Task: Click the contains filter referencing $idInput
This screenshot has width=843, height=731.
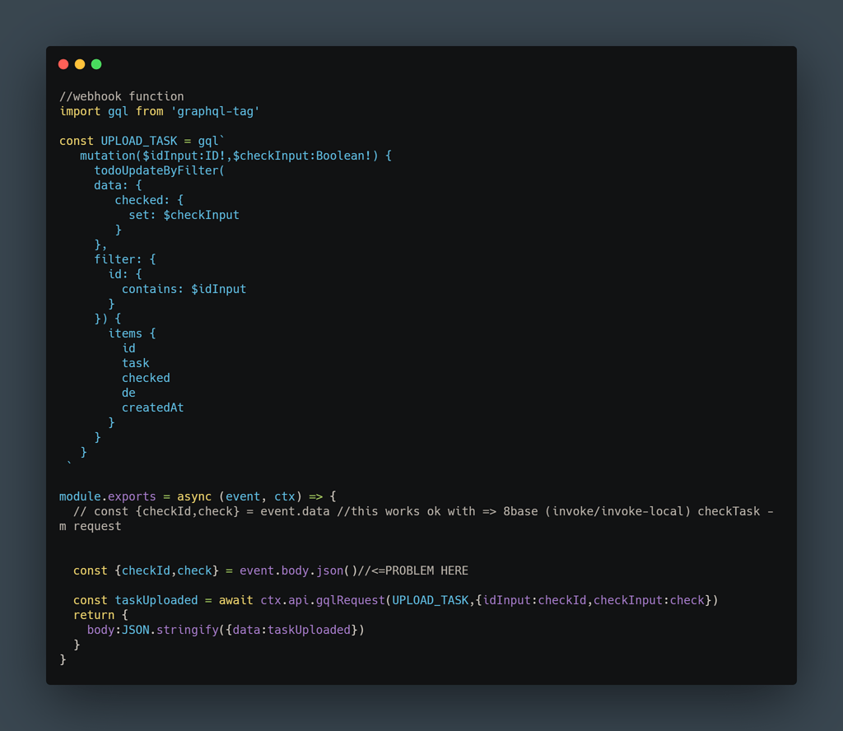Action: pos(184,288)
